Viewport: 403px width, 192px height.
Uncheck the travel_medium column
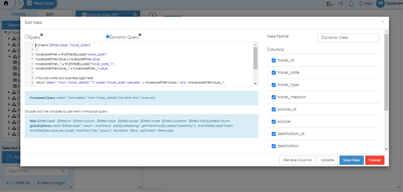point(274,97)
